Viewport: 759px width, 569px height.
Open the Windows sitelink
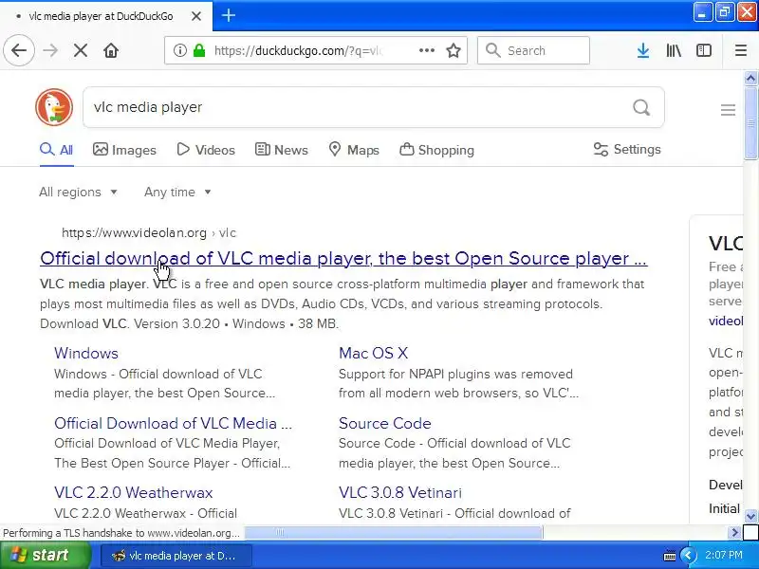tap(86, 353)
